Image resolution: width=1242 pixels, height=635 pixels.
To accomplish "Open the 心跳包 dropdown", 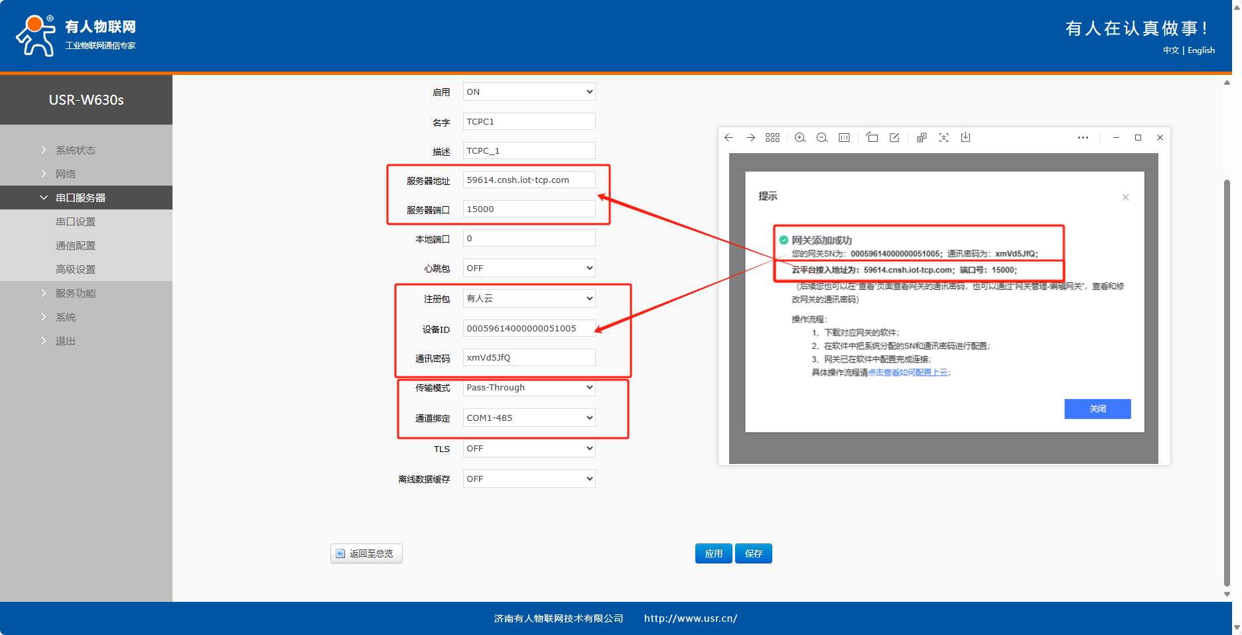I will tap(529, 268).
